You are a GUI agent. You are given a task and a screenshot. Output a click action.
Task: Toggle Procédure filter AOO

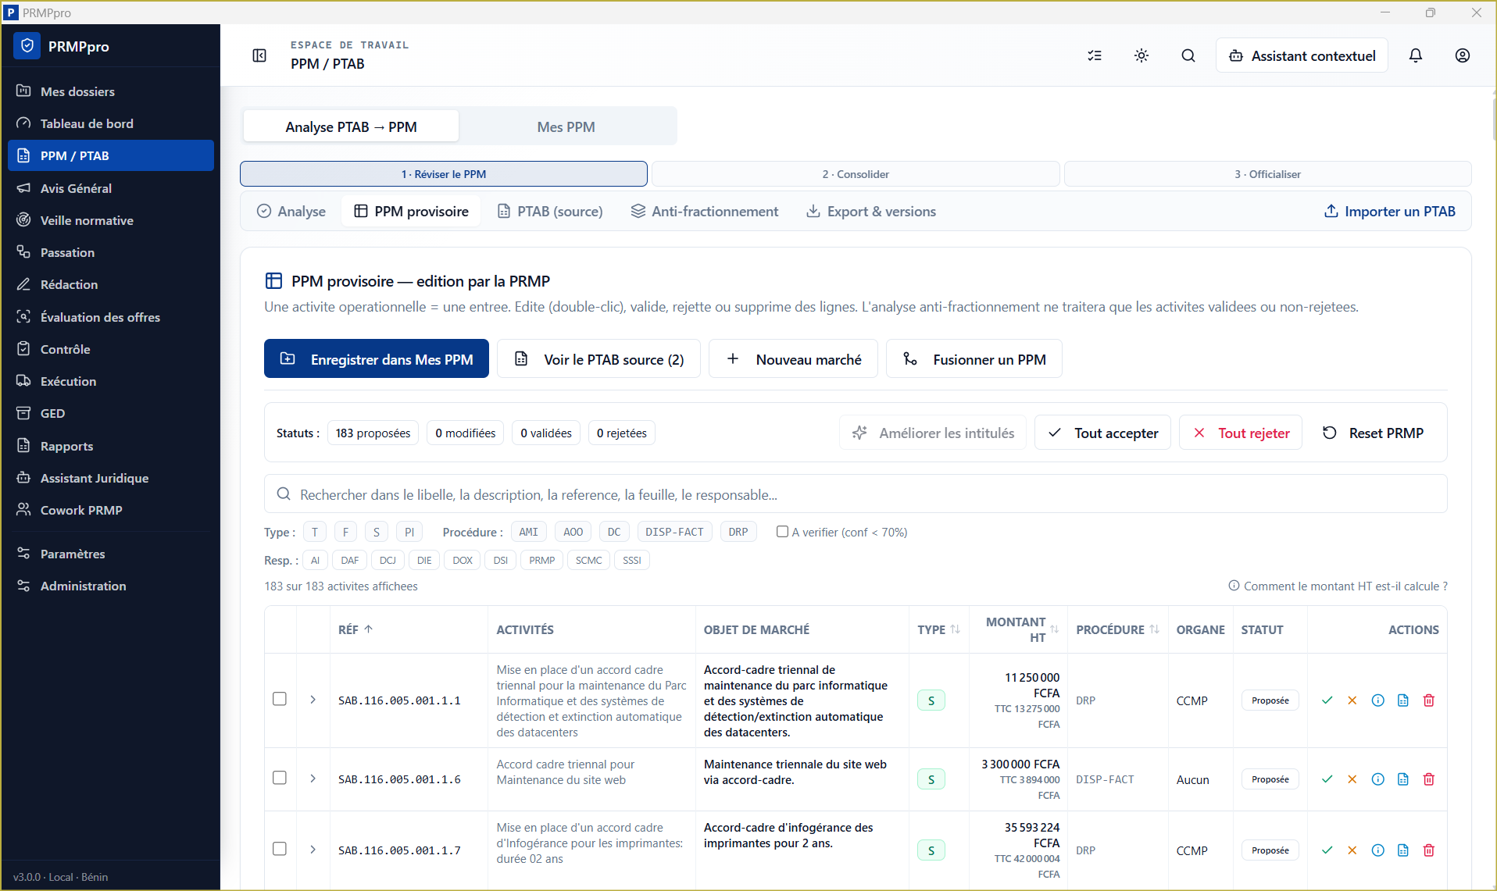pyautogui.click(x=573, y=532)
